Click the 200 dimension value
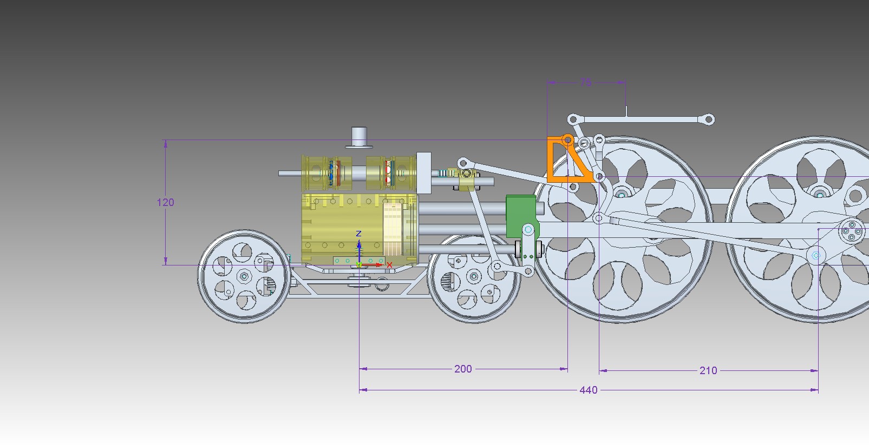 [463, 369]
